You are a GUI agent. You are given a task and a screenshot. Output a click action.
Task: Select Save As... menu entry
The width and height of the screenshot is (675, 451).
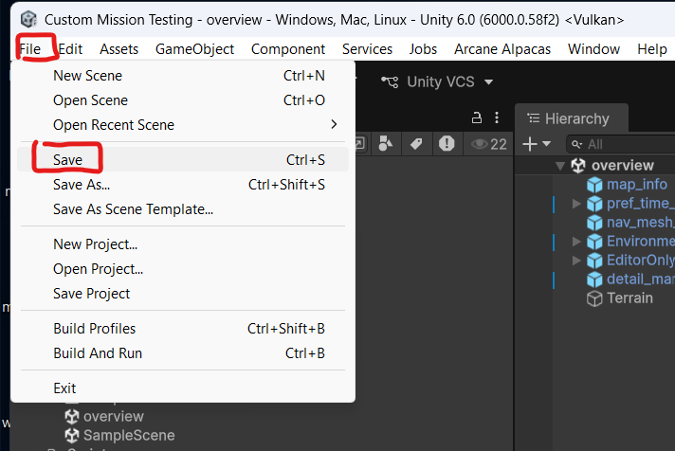click(x=183, y=185)
